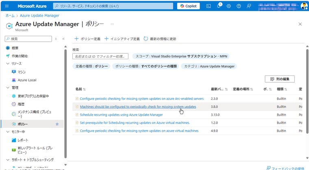Add a new ポリシー定義
Viewport: 309px width, 170px height.
[87, 39]
